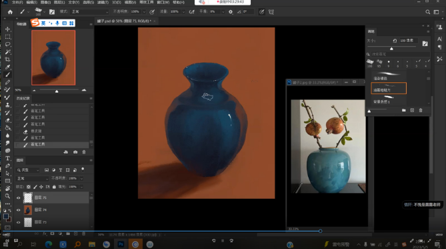Image resolution: width=446 pixels, height=249 pixels.
Task: Select the highlighted brush preset in brush panel
Action: (389, 88)
